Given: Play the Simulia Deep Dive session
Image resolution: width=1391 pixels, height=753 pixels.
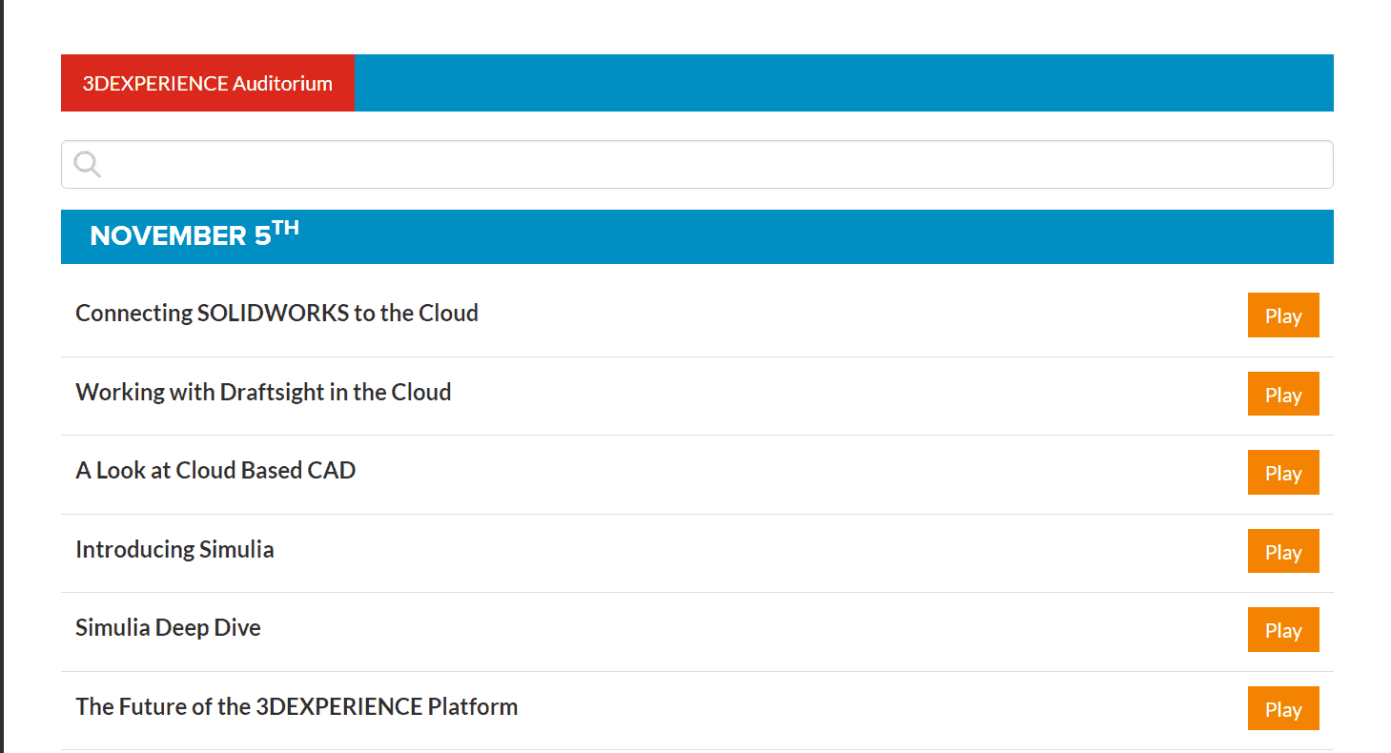Looking at the screenshot, I should pos(1283,630).
